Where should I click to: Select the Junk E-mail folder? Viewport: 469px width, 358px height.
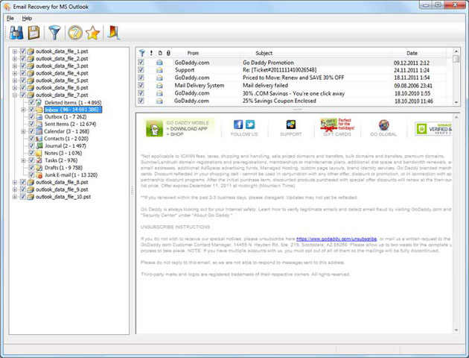[71, 175]
